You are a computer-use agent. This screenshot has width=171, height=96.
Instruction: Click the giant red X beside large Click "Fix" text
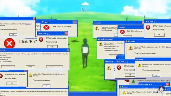(10, 43)
